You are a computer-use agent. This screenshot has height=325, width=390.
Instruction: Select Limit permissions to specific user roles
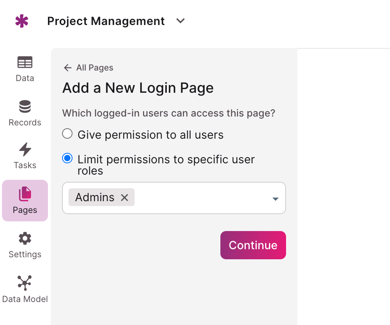(67, 158)
